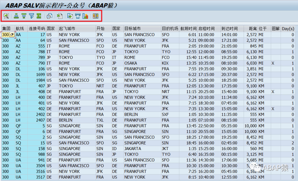The width and height of the screenshot is (298, 181).
Task: Select the 图解 column header
Action: tap(276, 29)
